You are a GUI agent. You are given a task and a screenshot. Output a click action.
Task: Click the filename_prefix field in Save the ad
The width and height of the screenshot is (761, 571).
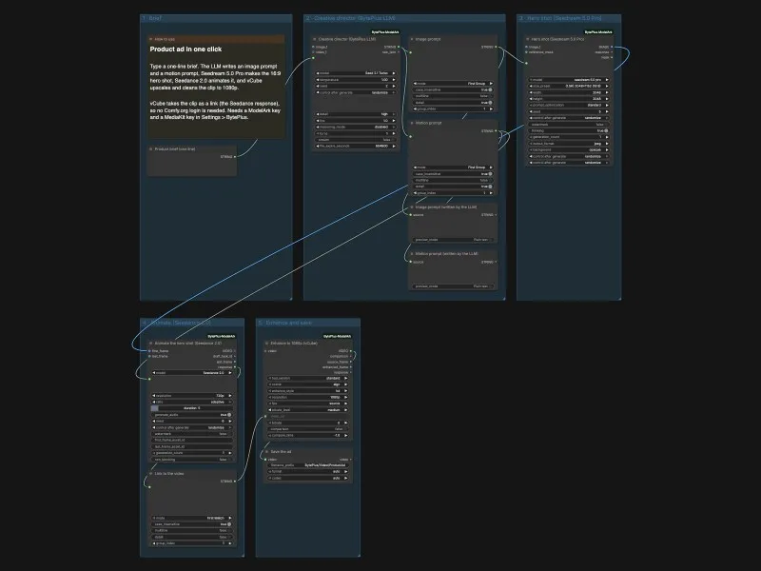pyautogui.click(x=307, y=465)
